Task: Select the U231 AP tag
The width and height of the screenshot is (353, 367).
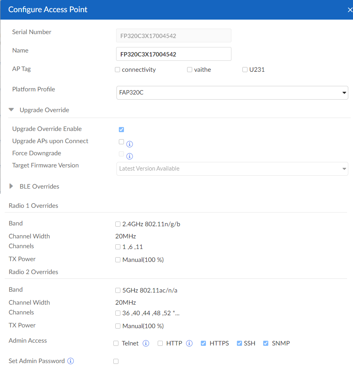Action: pyautogui.click(x=245, y=69)
